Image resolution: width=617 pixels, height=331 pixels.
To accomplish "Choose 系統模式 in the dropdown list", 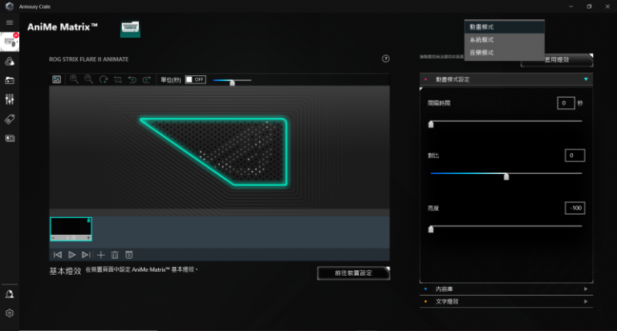I will (505, 40).
